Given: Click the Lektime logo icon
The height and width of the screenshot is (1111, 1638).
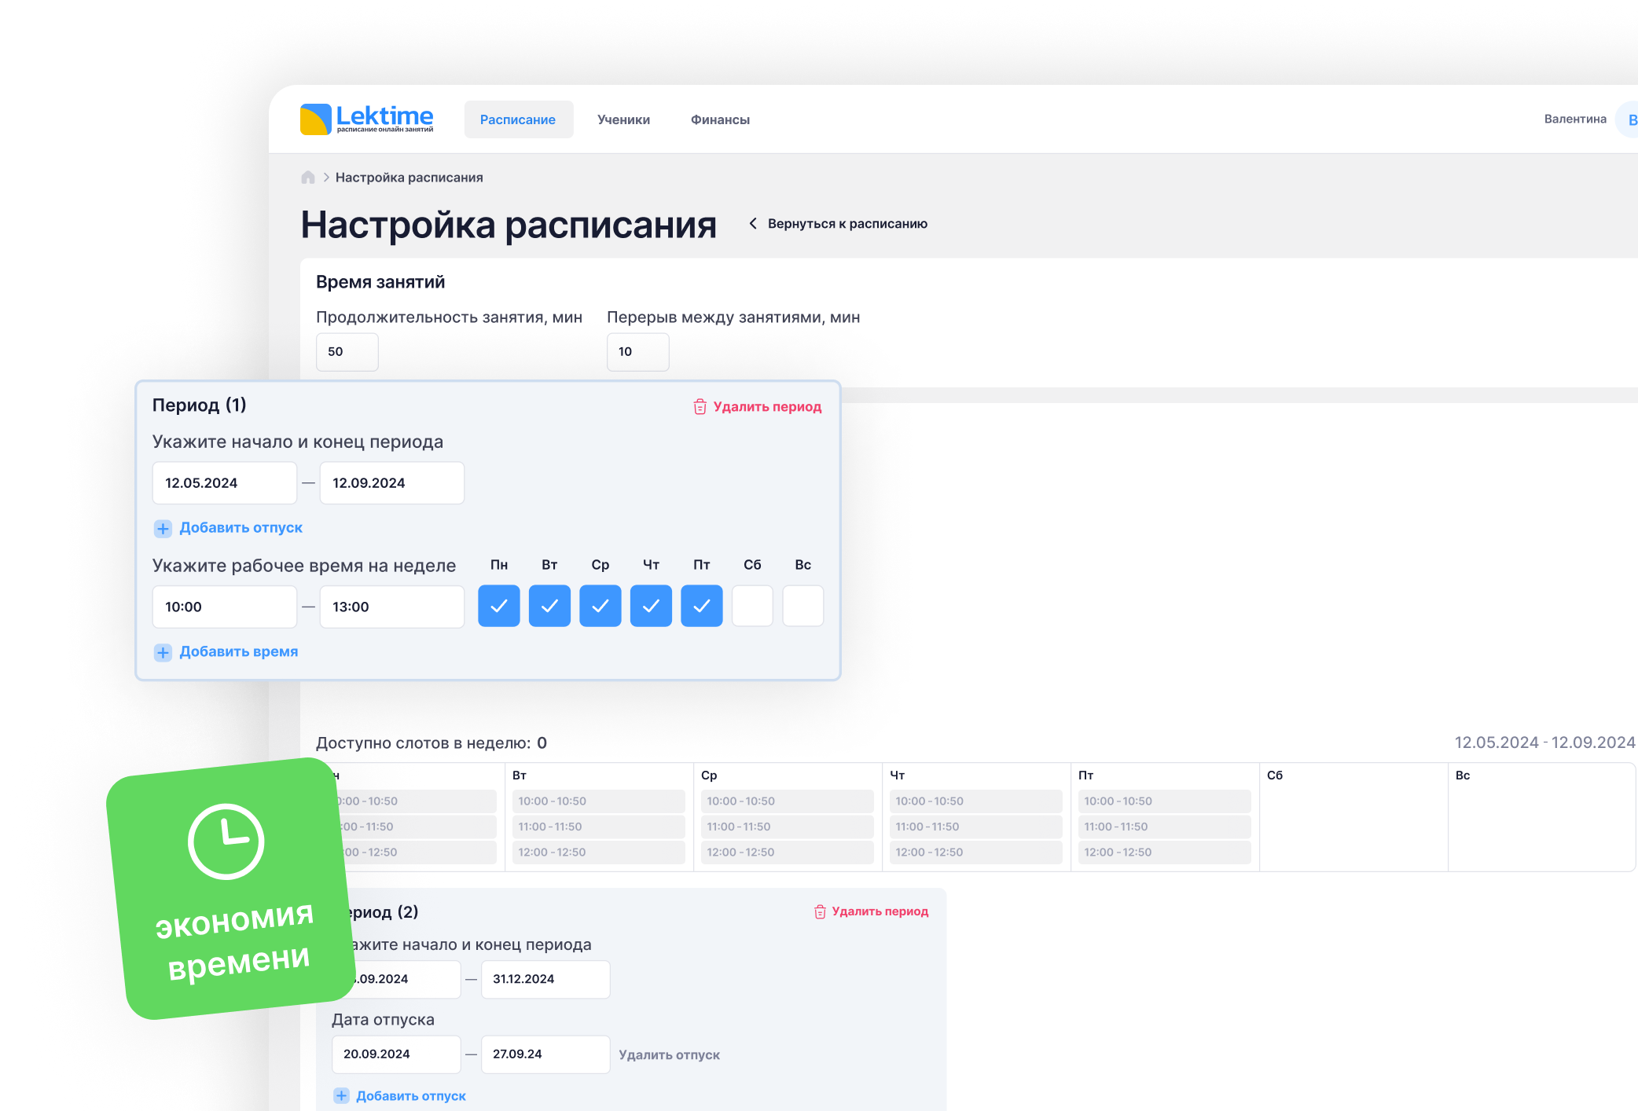Looking at the screenshot, I should 315,119.
